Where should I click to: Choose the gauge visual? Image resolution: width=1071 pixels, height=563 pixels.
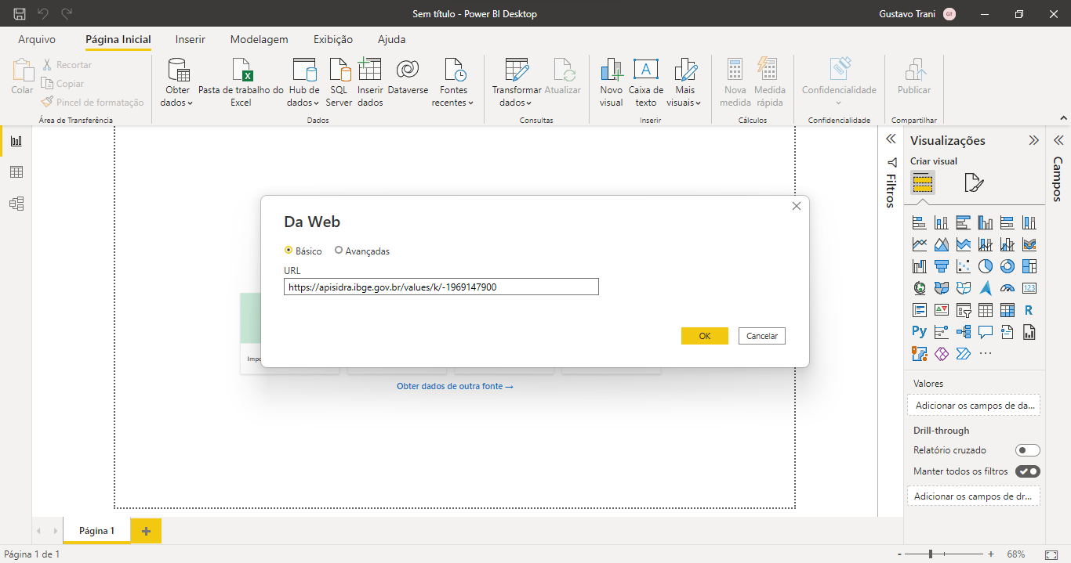click(x=1007, y=288)
